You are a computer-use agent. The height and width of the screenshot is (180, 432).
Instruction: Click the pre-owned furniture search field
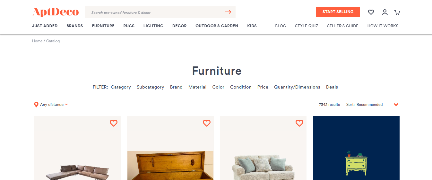(x=156, y=12)
